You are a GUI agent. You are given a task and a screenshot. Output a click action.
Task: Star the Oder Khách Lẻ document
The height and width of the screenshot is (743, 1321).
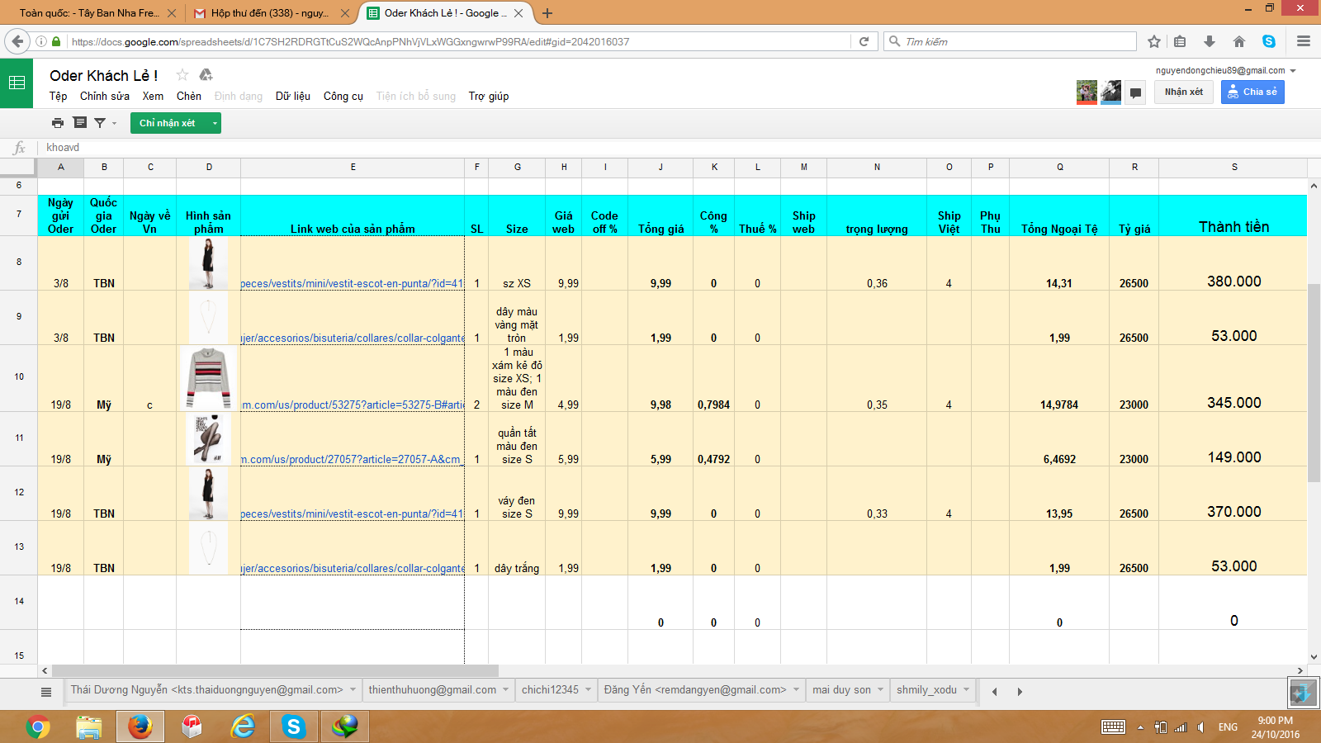pyautogui.click(x=182, y=75)
